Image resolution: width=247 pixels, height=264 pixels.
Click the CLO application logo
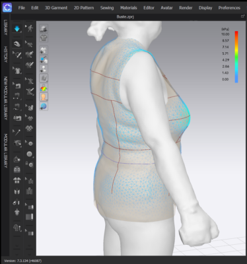(x=7, y=7)
